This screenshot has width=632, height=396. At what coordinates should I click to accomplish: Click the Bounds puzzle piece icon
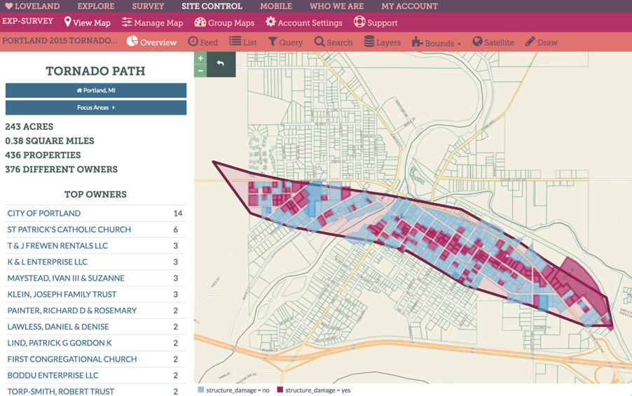417,42
